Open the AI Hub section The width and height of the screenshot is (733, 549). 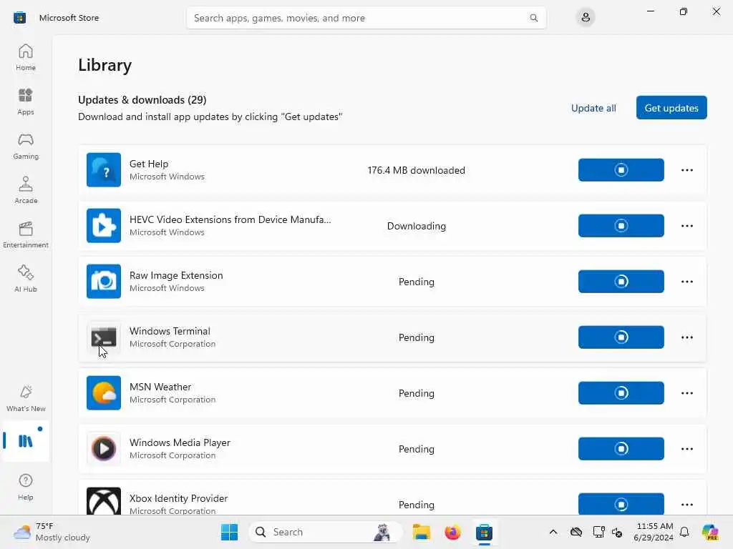point(26,279)
